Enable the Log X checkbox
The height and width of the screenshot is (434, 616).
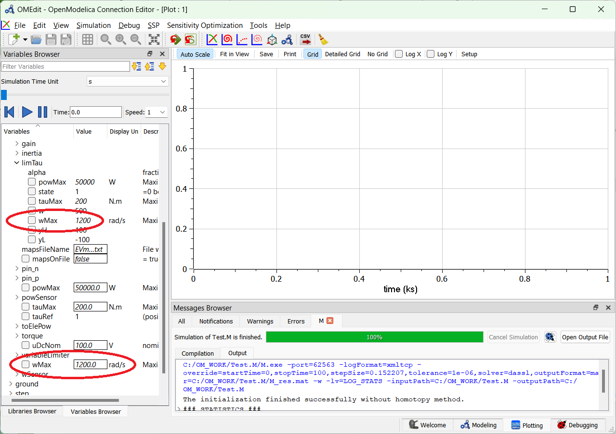tap(399, 54)
